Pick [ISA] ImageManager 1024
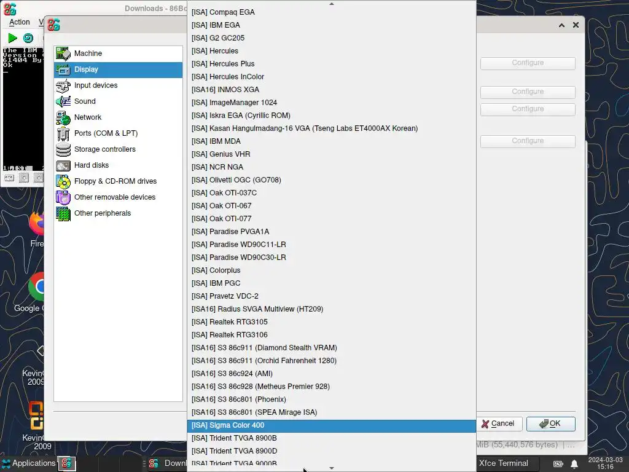This screenshot has width=629, height=472. coord(331,103)
